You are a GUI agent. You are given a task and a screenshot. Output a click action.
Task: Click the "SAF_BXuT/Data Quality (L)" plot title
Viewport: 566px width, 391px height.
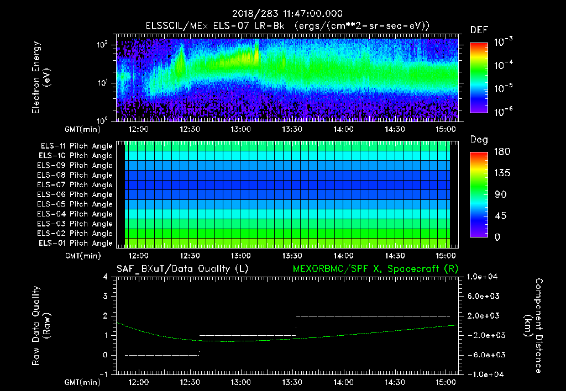point(182,269)
